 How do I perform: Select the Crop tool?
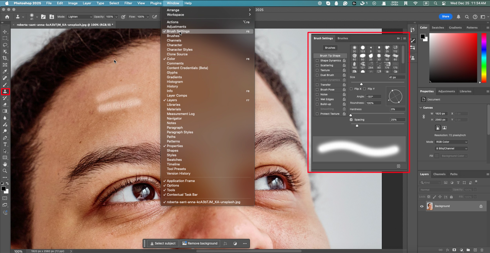tap(5, 58)
